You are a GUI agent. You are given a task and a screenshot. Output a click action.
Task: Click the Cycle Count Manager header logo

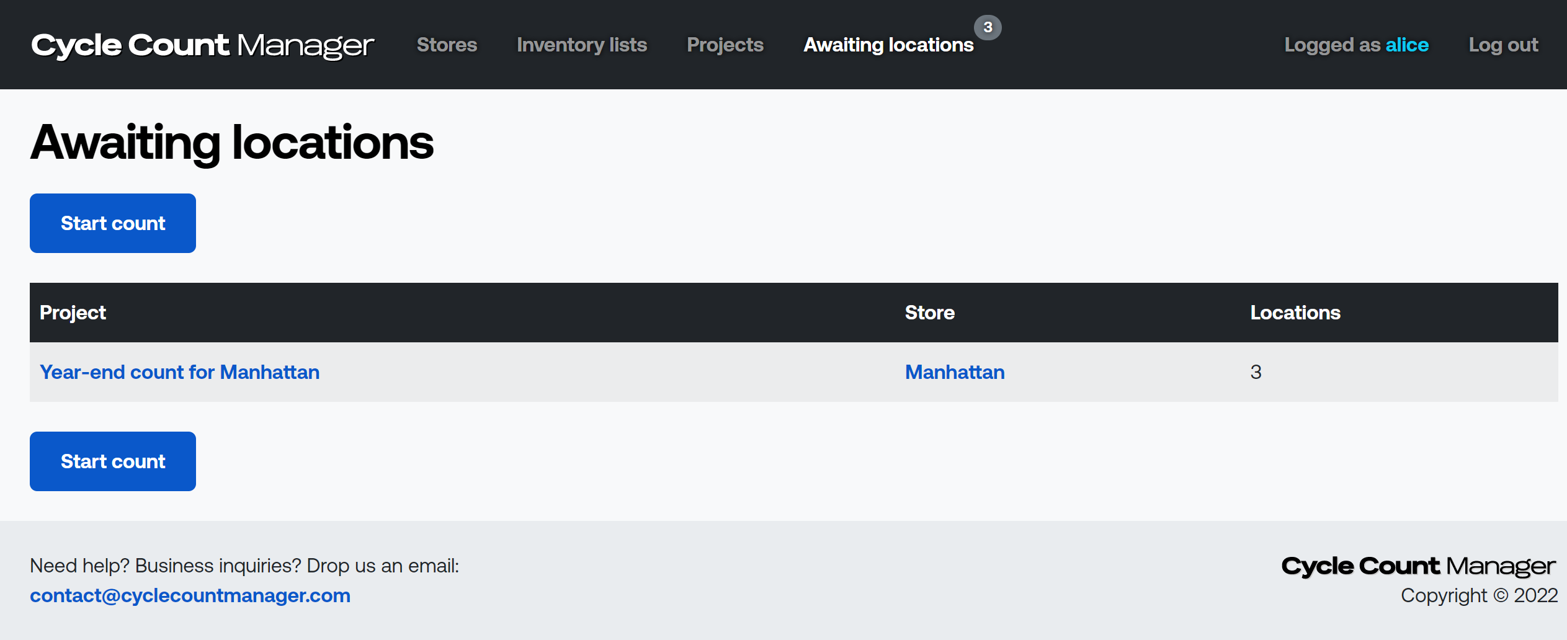click(x=202, y=45)
